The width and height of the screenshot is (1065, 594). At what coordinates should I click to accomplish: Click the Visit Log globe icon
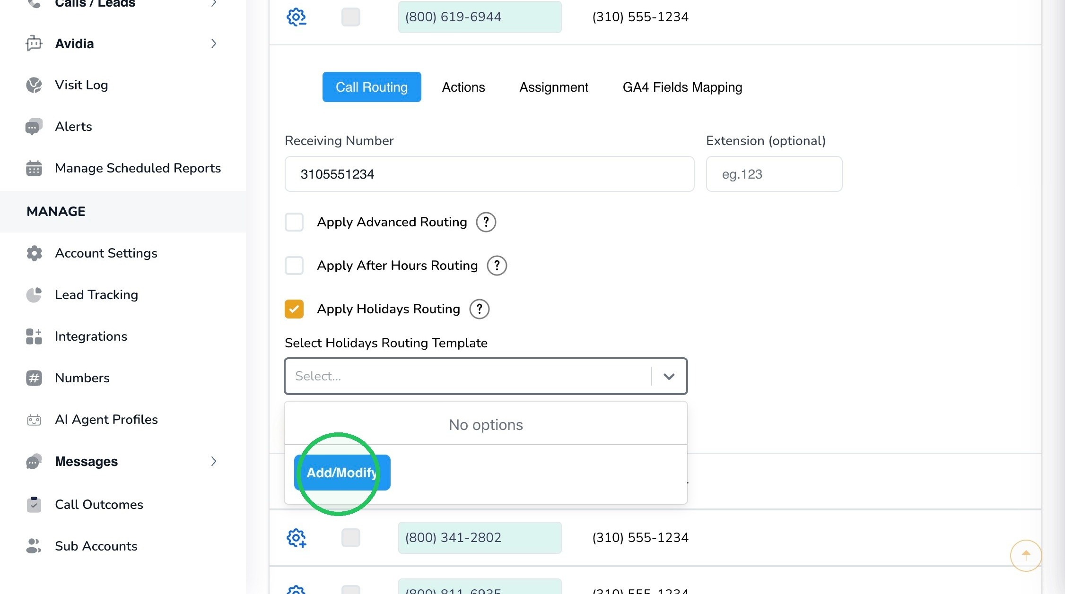tap(34, 85)
